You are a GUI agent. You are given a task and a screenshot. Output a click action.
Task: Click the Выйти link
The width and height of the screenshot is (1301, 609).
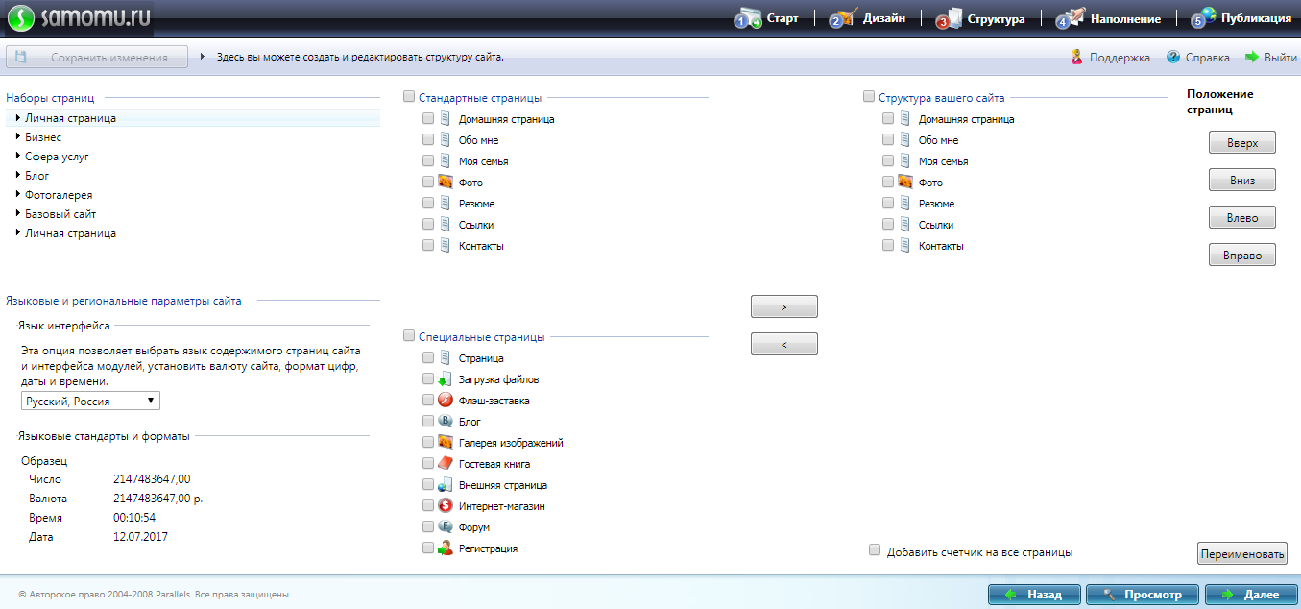[1281, 58]
